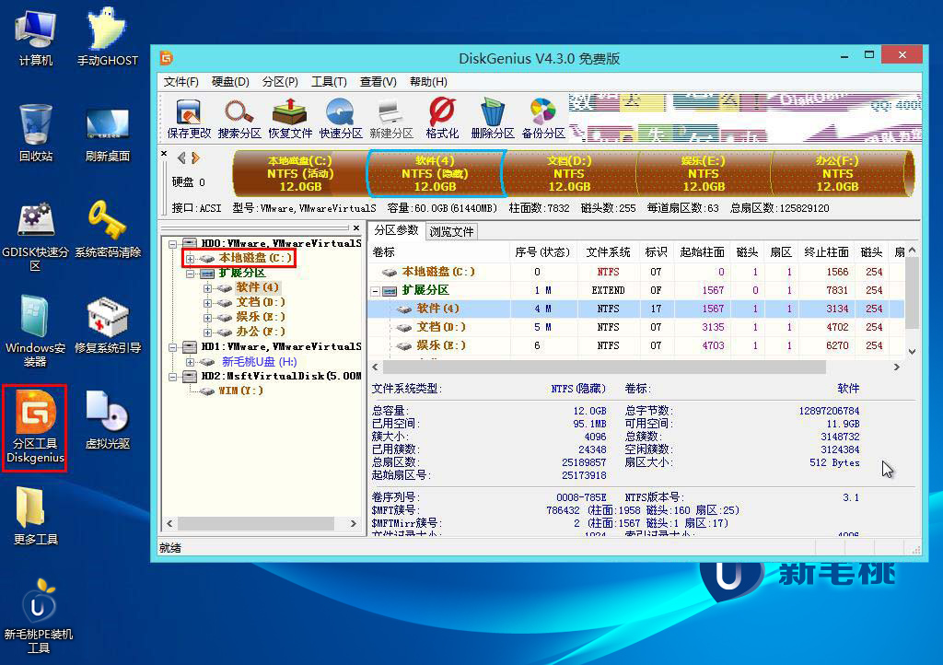Select 本地磁盘(C:) block in disk map

300,174
